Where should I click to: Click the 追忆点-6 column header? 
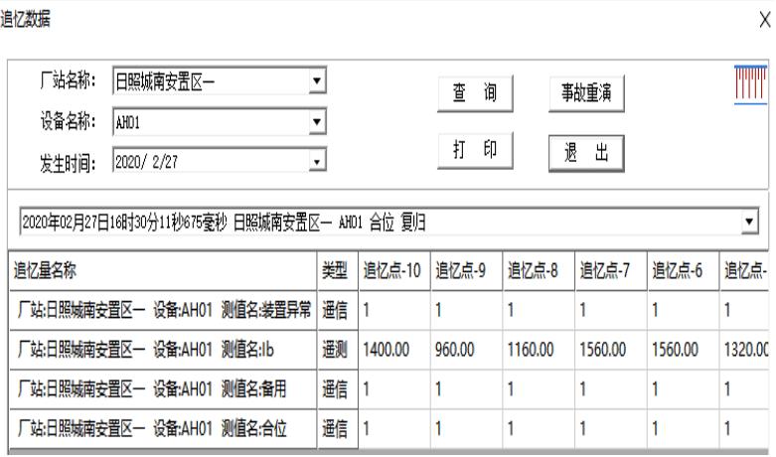(683, 270)
